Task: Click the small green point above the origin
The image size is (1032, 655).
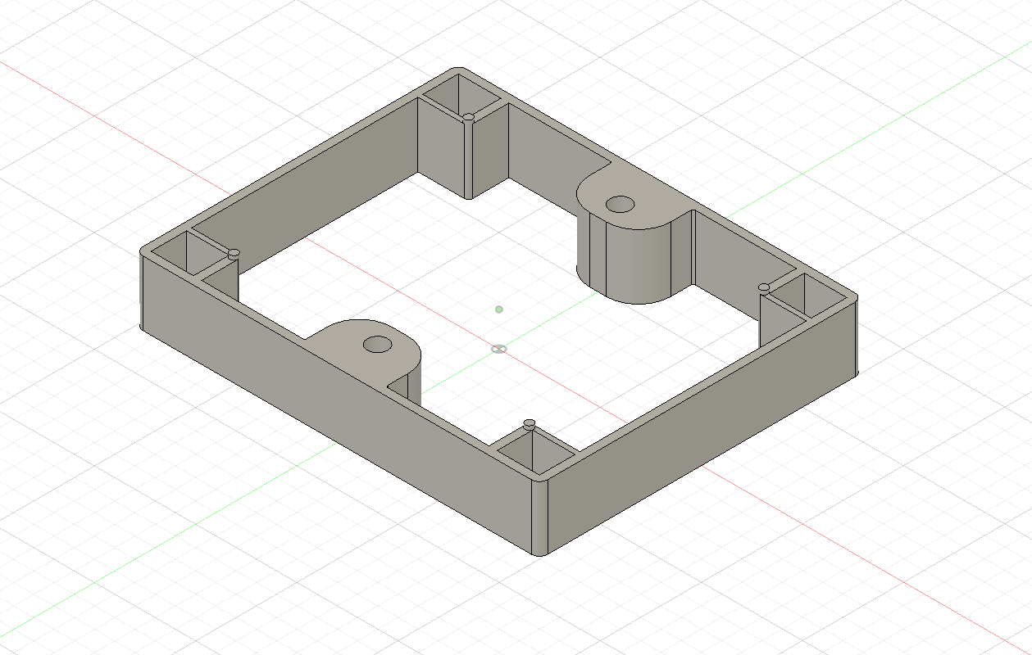Action: click(498, 309)
